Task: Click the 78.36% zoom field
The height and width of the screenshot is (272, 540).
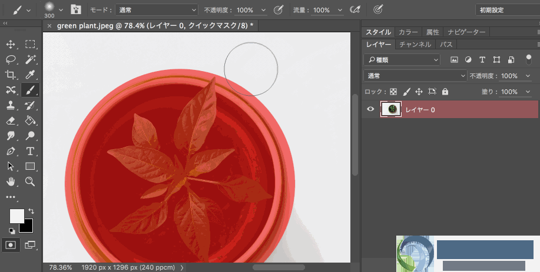Action: (x=61, y=267)
